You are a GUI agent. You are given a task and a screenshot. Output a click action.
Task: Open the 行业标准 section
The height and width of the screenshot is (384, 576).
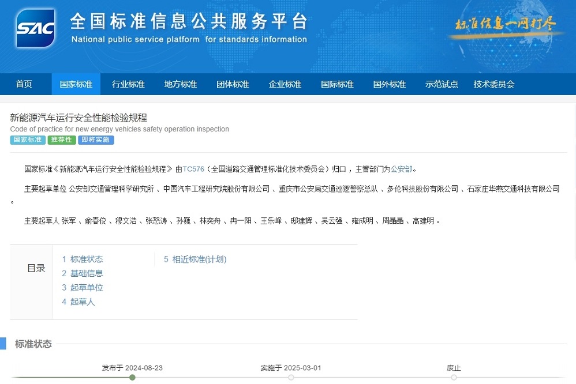coord(128,84)
